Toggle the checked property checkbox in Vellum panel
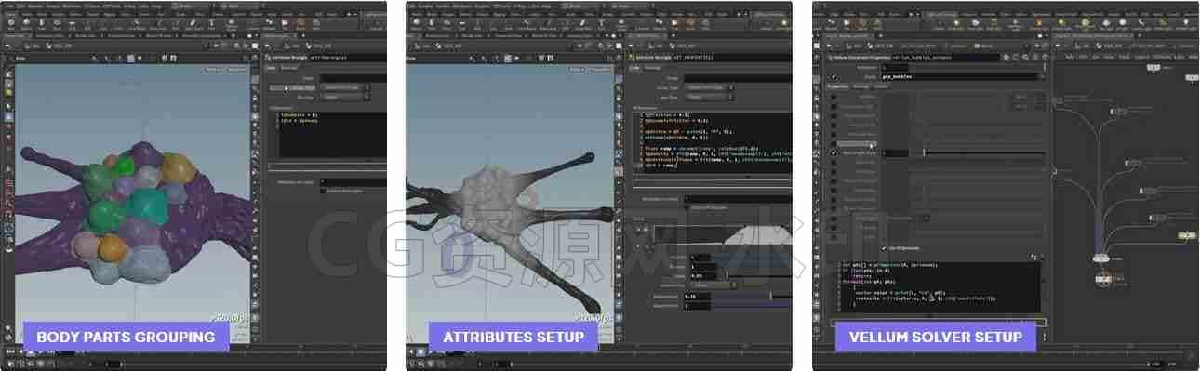1200x371 pixels. pyautogui.click(x=833, y=152)
